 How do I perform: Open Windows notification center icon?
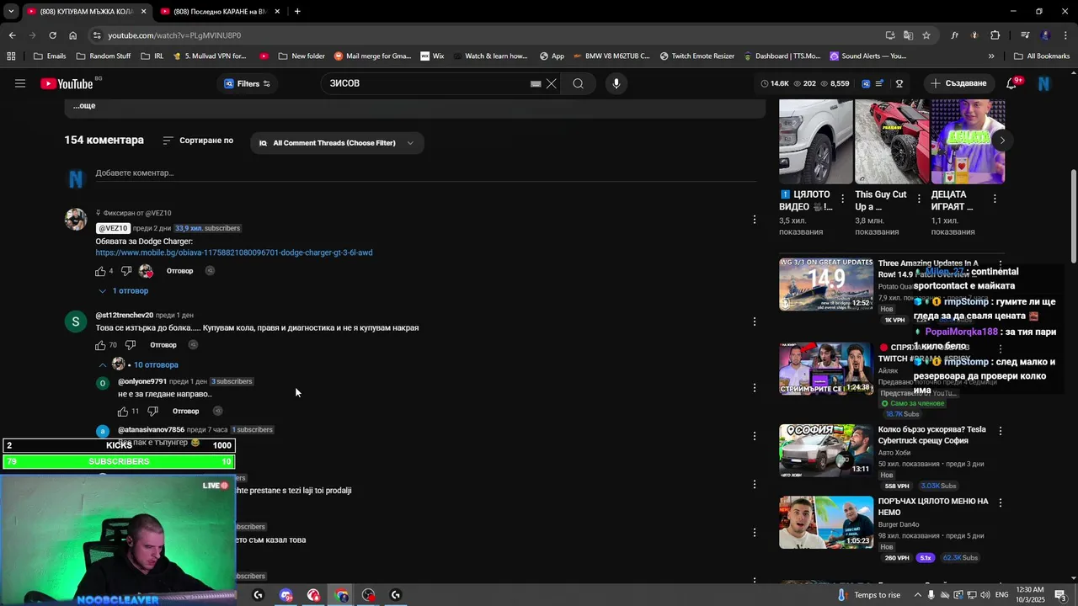point(1060,595)
